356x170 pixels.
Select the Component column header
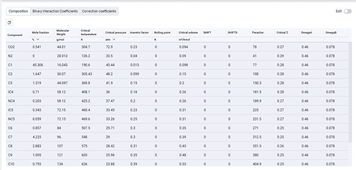[x=15, y=35]
